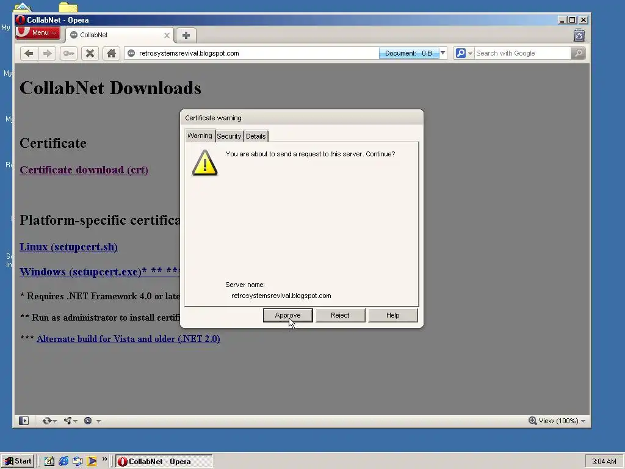Close the CollabNet tab
The image size is (625, 469).
click(x=167, y=35)
